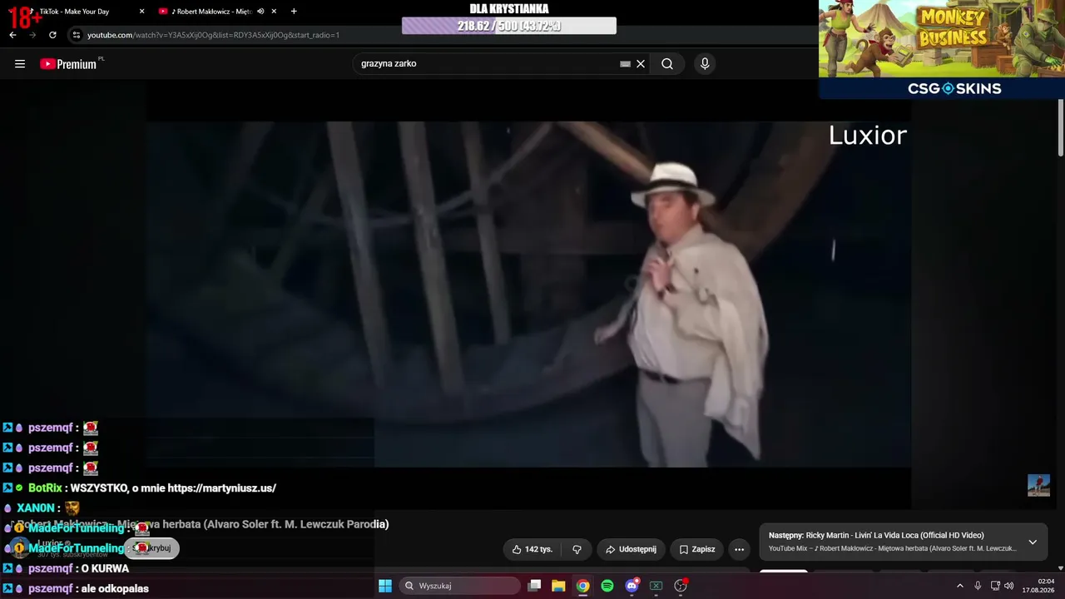Image resolution: width=1065 pixels, height=599 pixels.
Task: Click chat message 'O KURWA'
Action: click(x=105, y=569)
